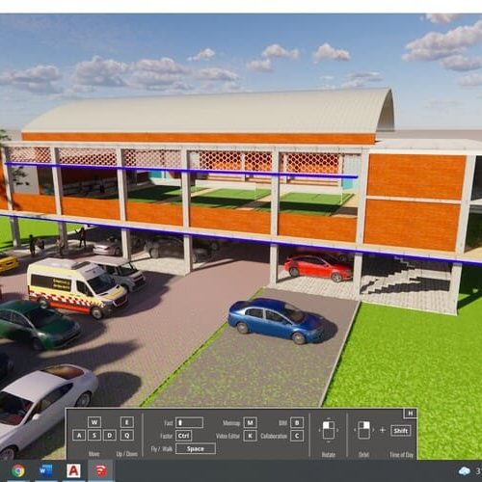The width and height of the screenshot is (482, 482).
Task: Click the W move-forward key
Action: [94, 422]
